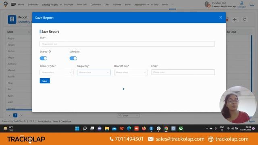Image resolution: width=258 pixels, height=145 pixels.
Task: Click the next page arrow
Action: pyautogui.click(x=21, y=115)
